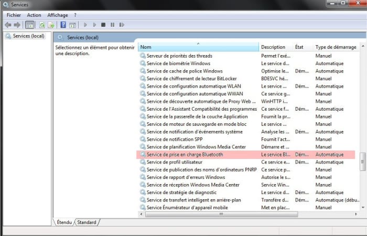The height and width of the screenshot is (236, 367).
Task: Open the Help toolbar icon
Action: pyautogui.click(x=63, y=25)
